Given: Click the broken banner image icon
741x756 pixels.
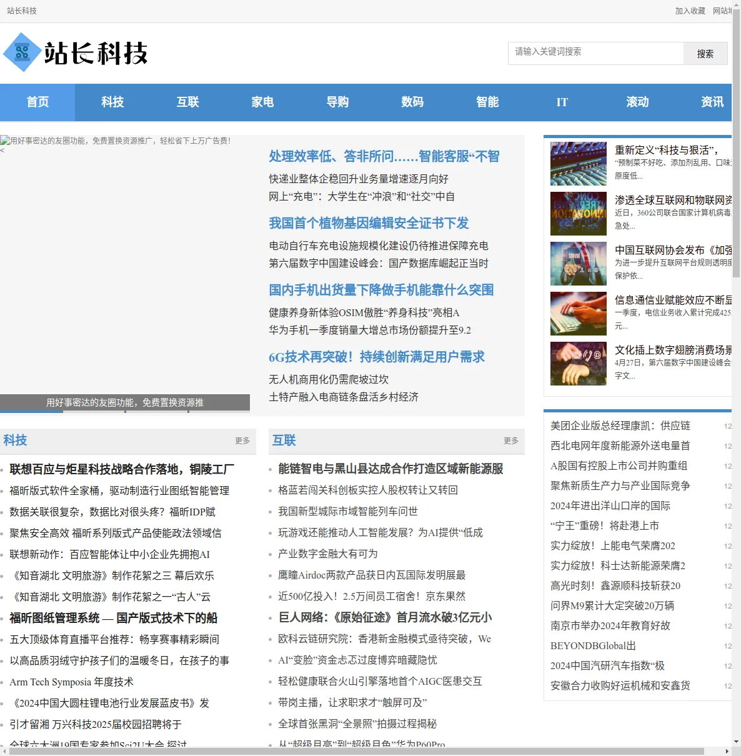Looking at the screenshot, I should click(5, 141).
